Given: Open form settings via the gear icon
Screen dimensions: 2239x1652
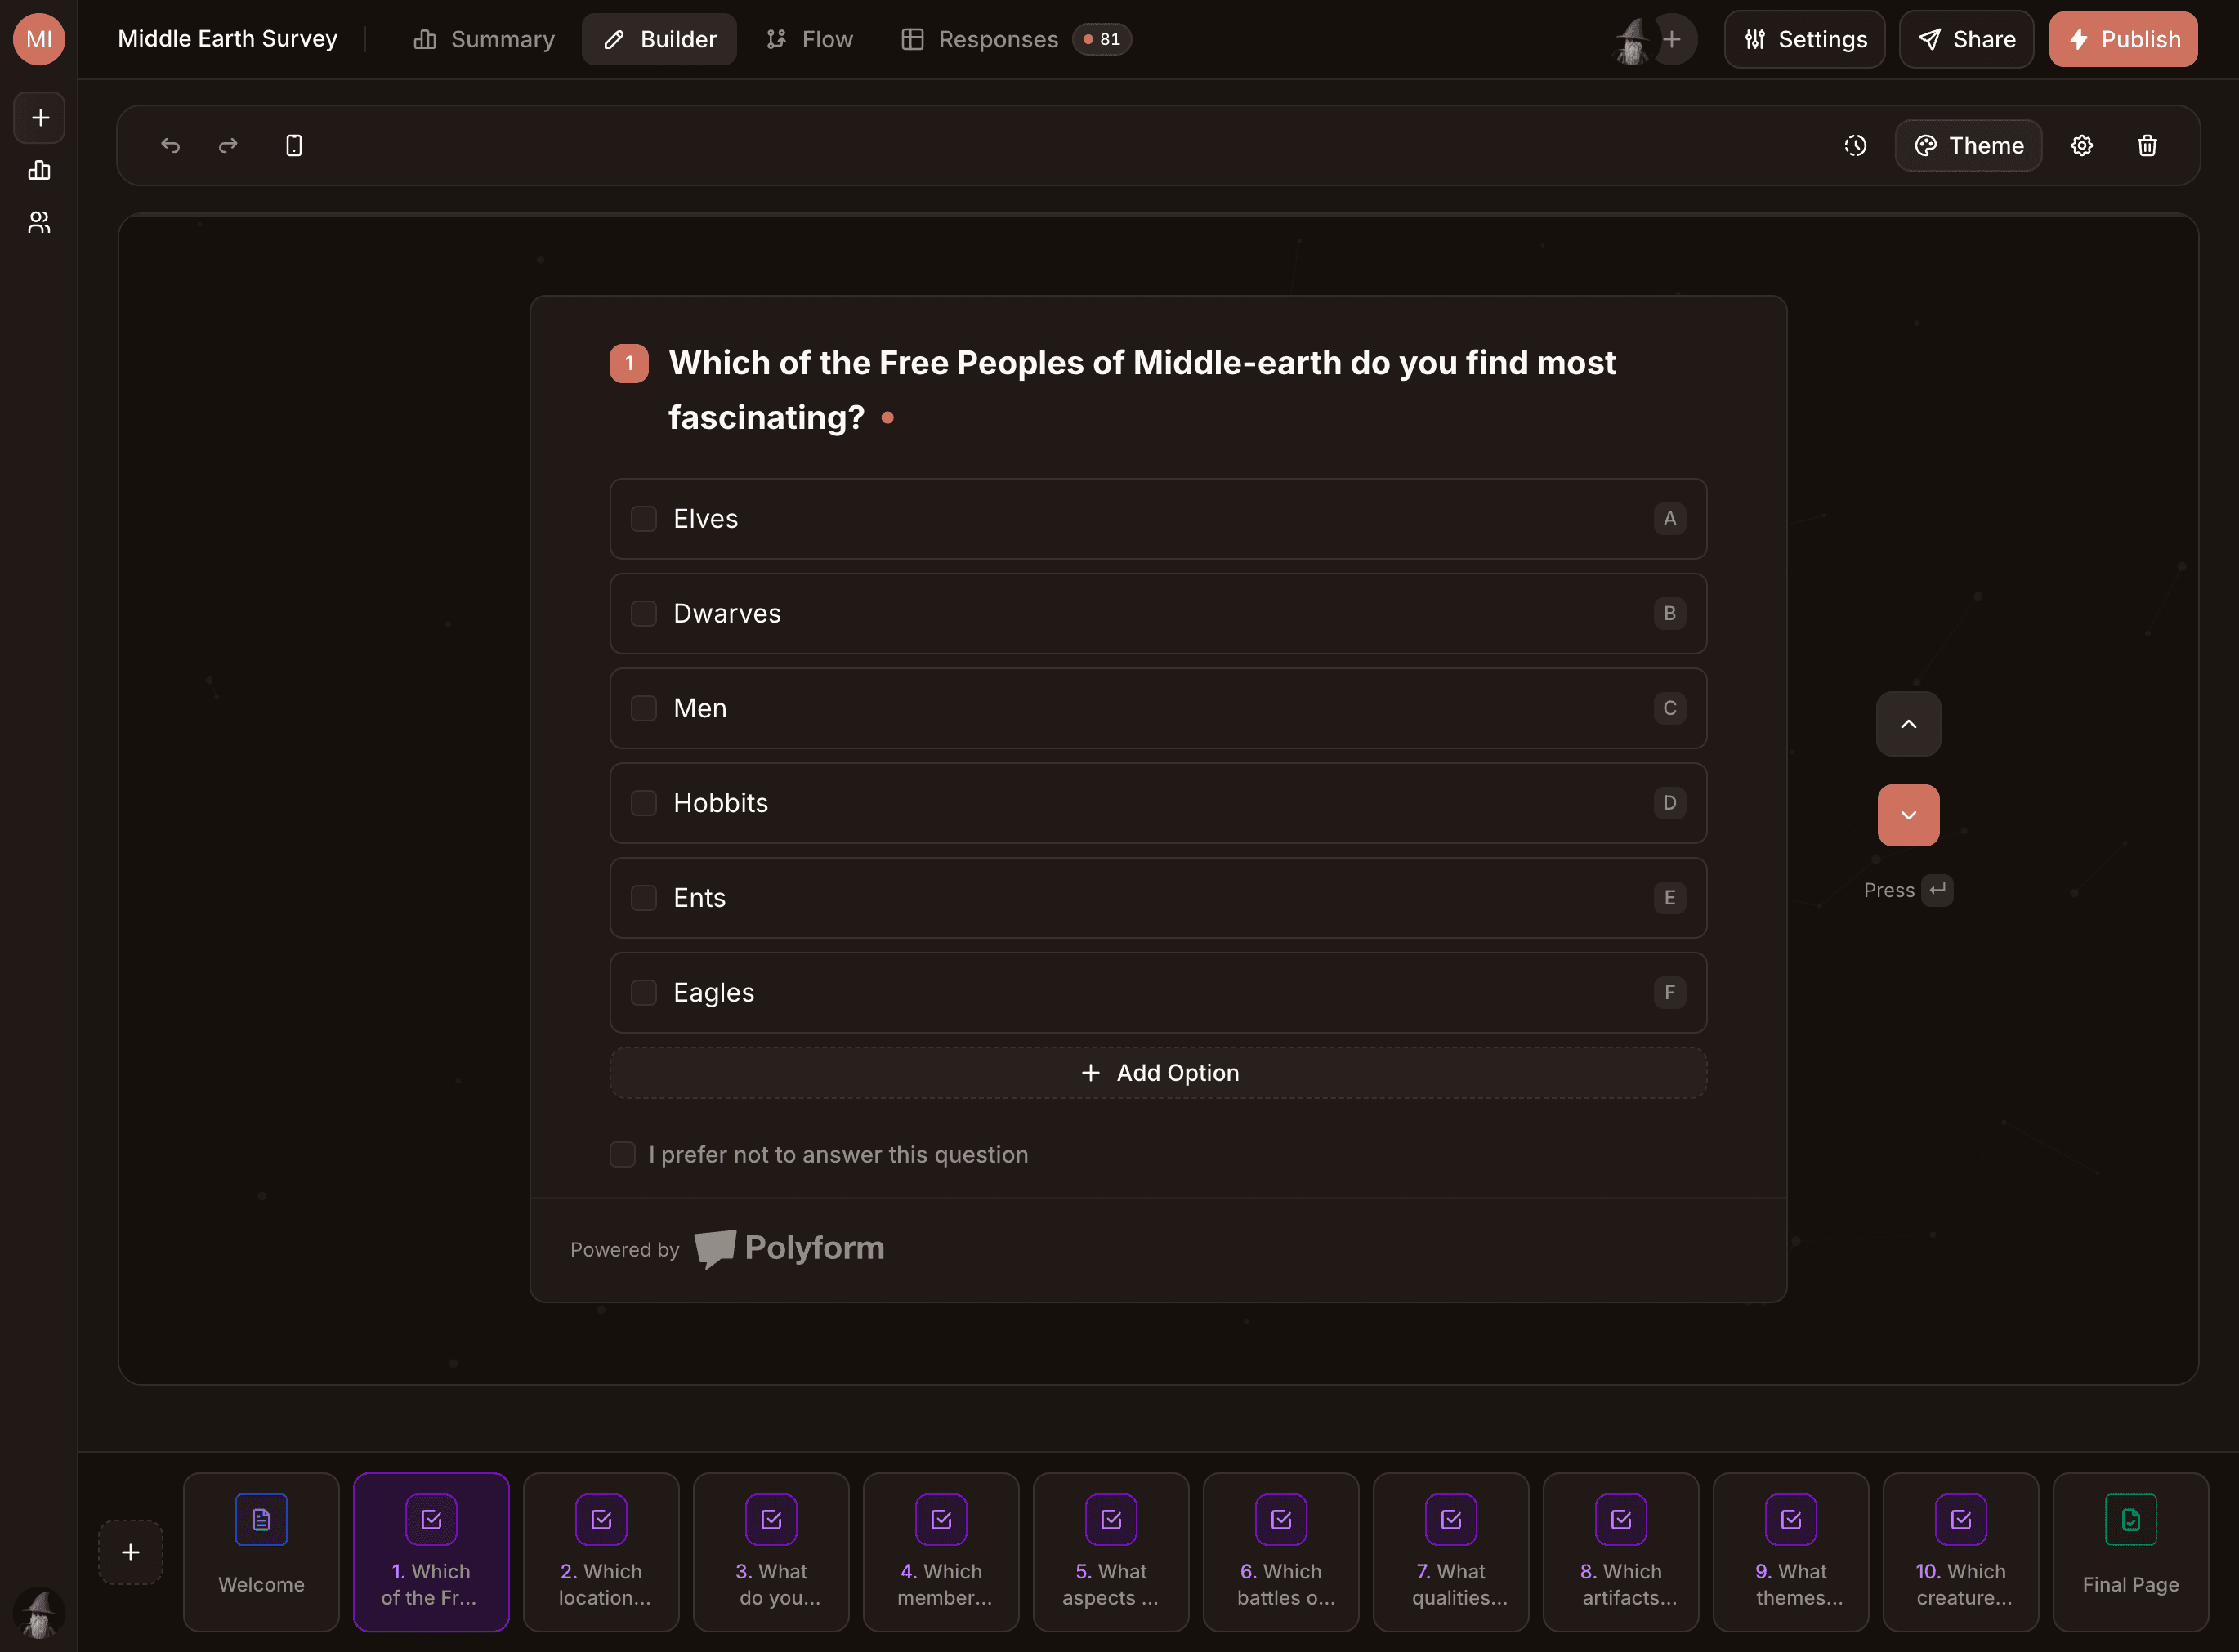Looking at the screenshot, I should pyautogui.click(x=2082, y=145).
